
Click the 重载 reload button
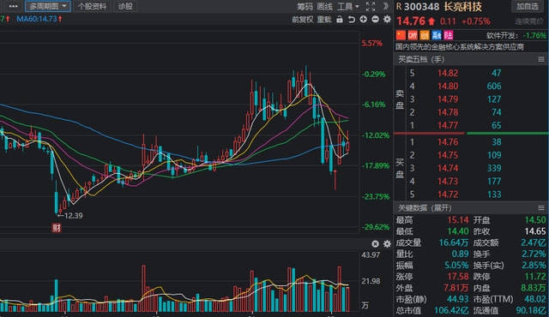click(324, 20)
